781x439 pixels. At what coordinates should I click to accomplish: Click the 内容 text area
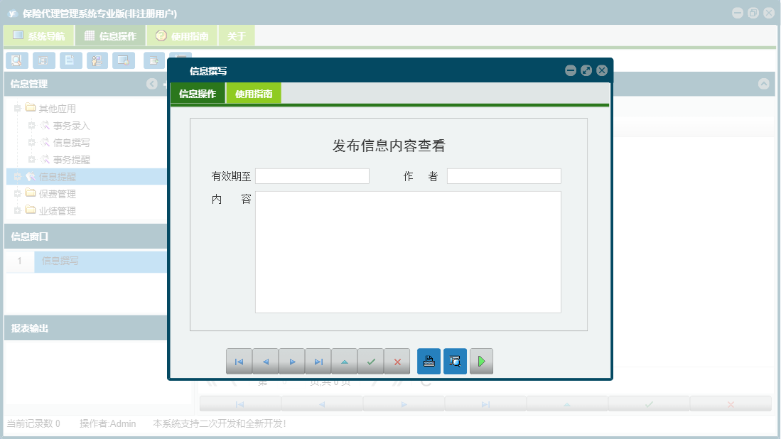(408, 252)
